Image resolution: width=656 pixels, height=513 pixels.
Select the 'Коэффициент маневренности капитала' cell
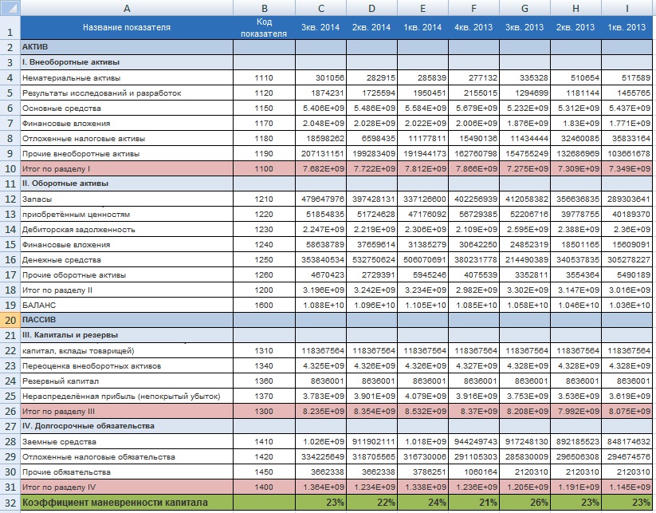(126, 503)
